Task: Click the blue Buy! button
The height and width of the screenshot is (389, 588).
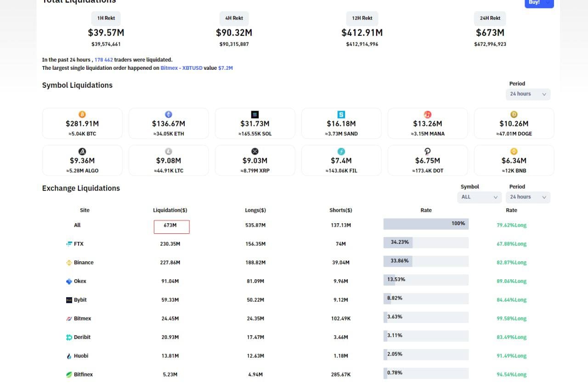Action: (539, 3)
